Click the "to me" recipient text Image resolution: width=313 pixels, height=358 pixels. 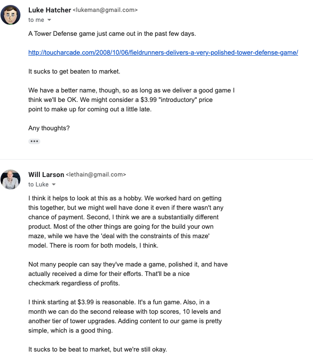tap(36, 20)
